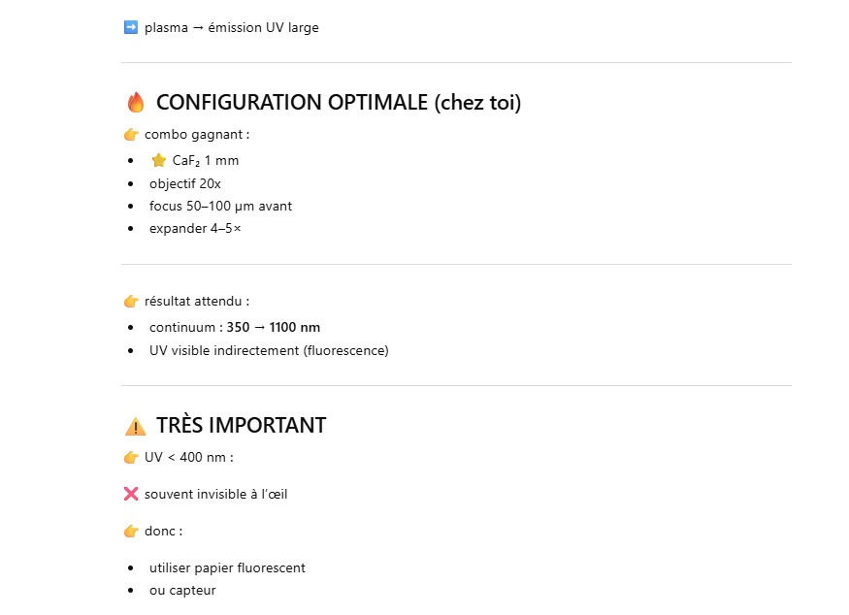Click the red cross before souvent invisible
849x615 pixels.
131,495
